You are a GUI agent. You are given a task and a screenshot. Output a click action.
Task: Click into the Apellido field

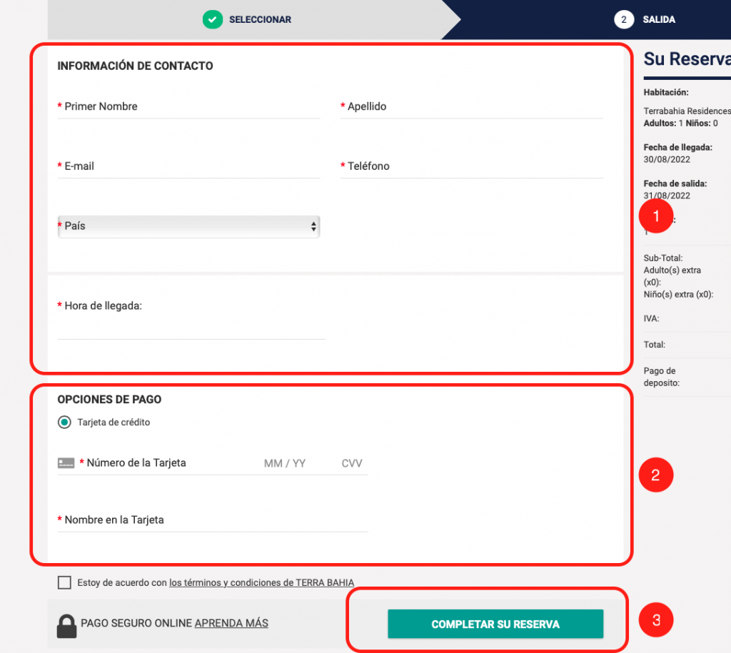point(471,107)
